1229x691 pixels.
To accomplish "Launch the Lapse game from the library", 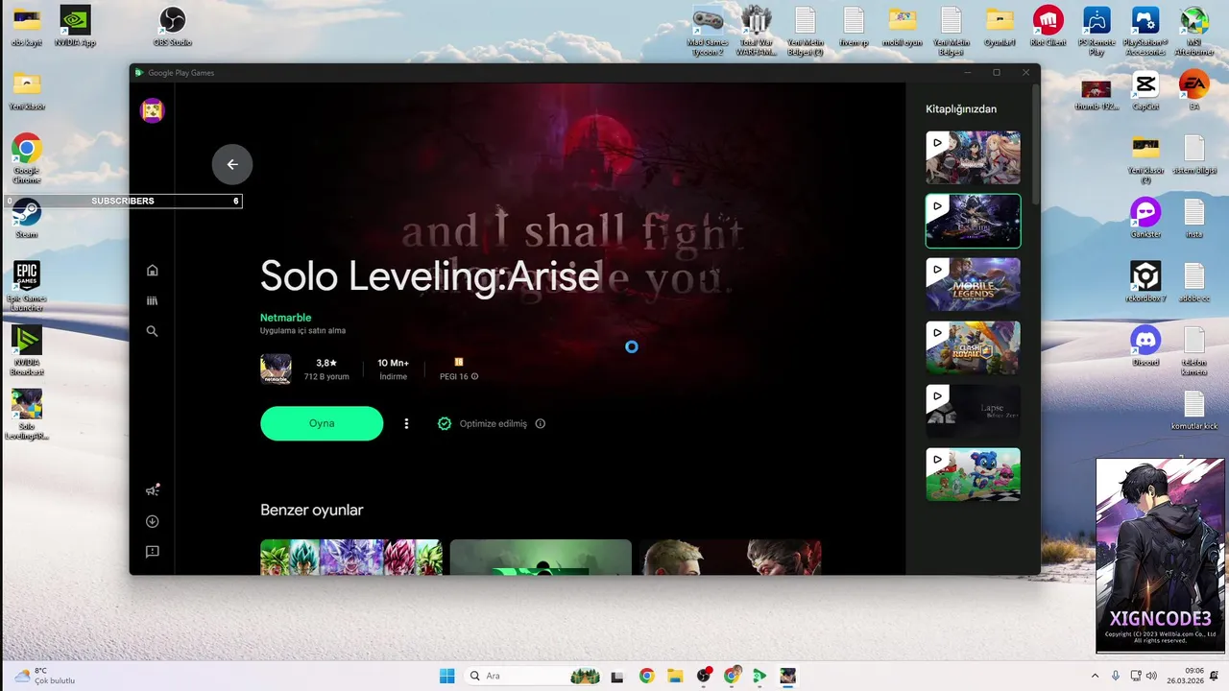I will [x=973, y=411].
